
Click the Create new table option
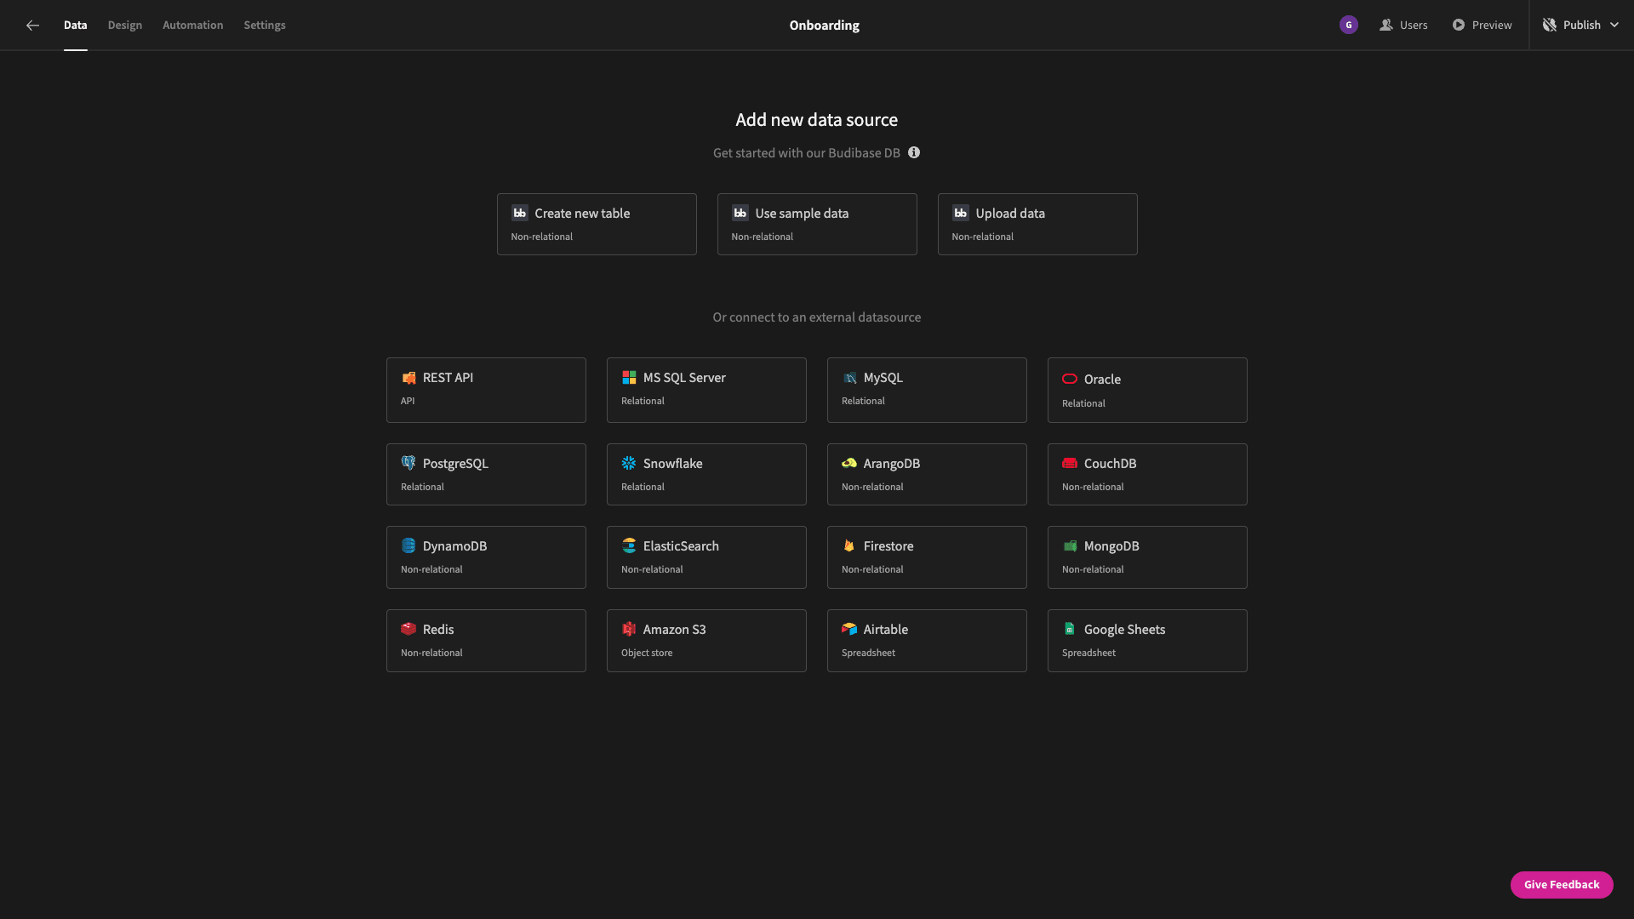tap(596, 223)
